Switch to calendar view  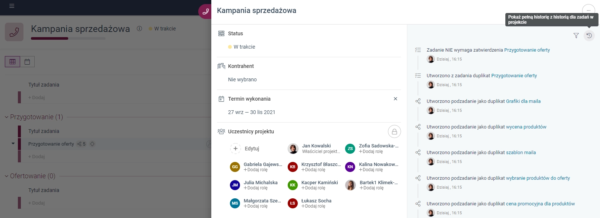[x=27, y=62]
